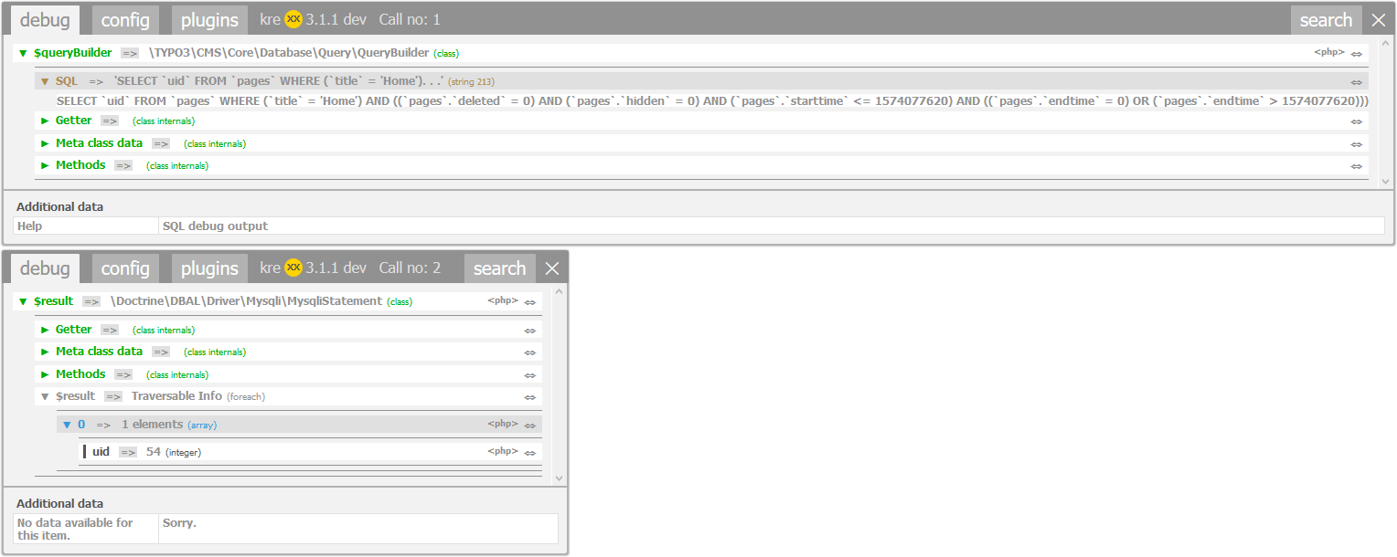Collapse the SQL string node

pos(45,81)
